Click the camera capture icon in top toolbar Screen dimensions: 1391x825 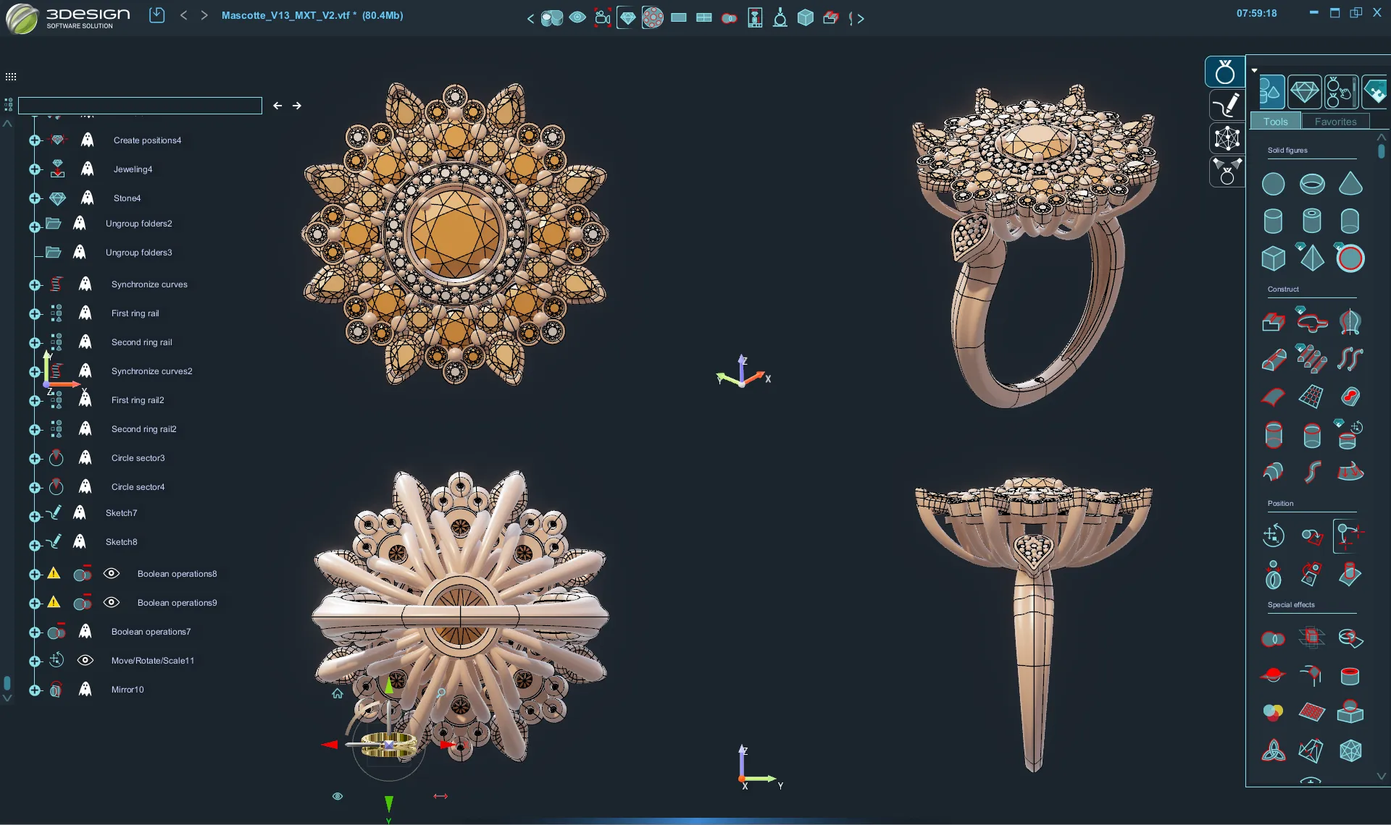602,17
